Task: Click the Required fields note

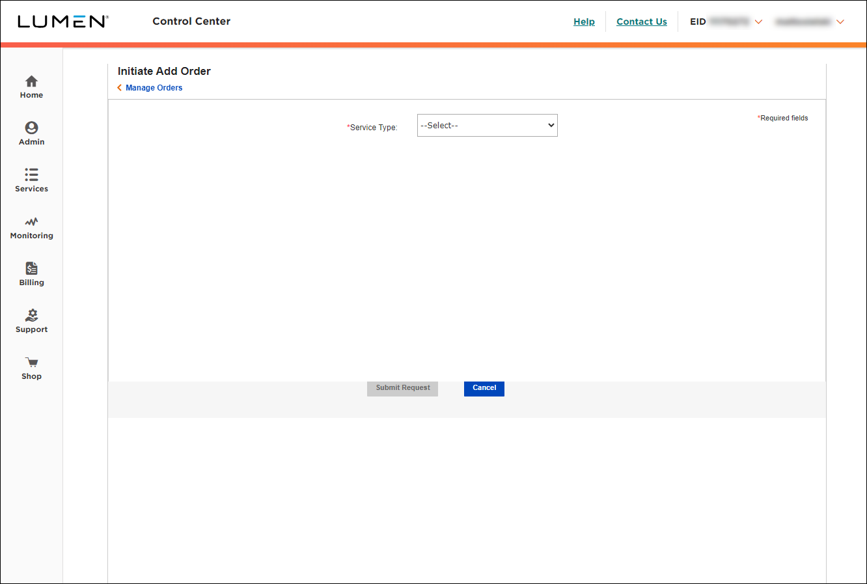Action: (x=782, y=118)
